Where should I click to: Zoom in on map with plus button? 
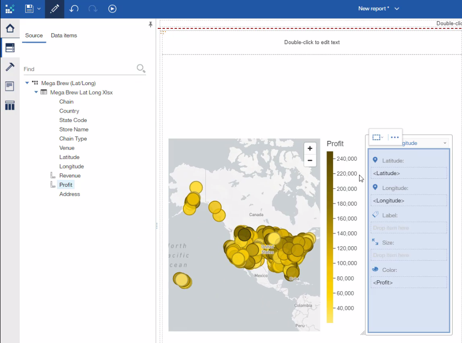coord(310,149)
